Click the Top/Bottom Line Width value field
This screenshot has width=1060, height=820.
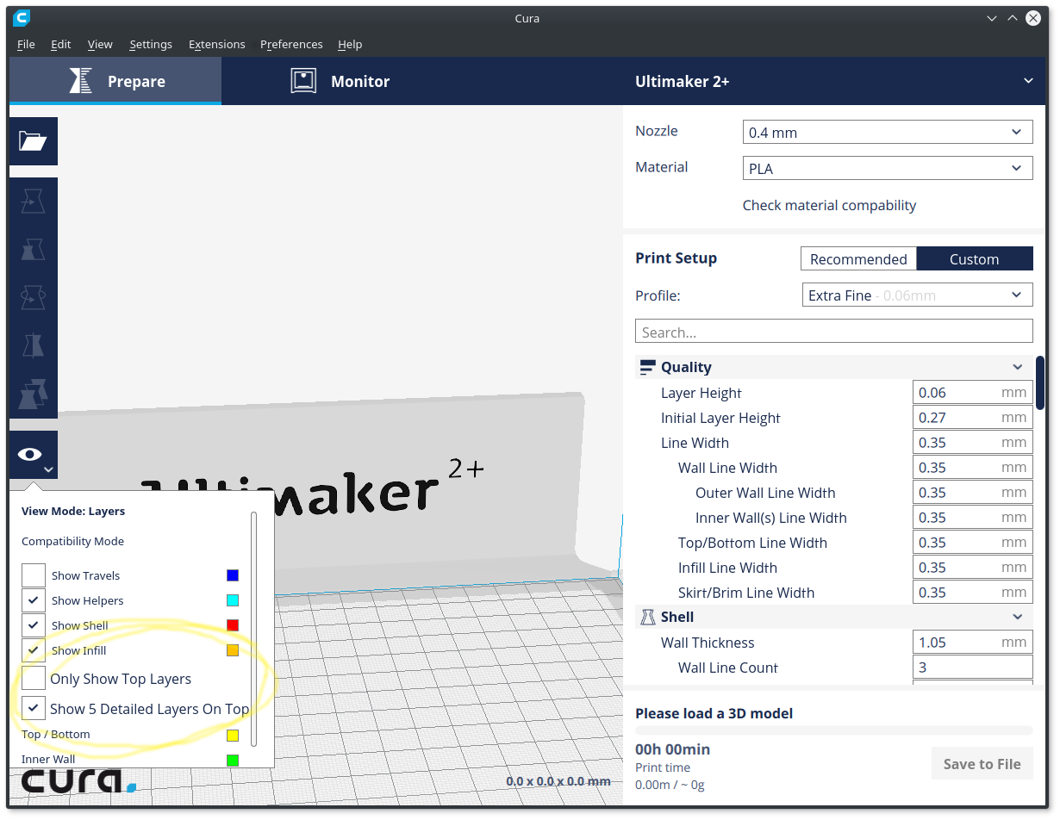point(973,543)
